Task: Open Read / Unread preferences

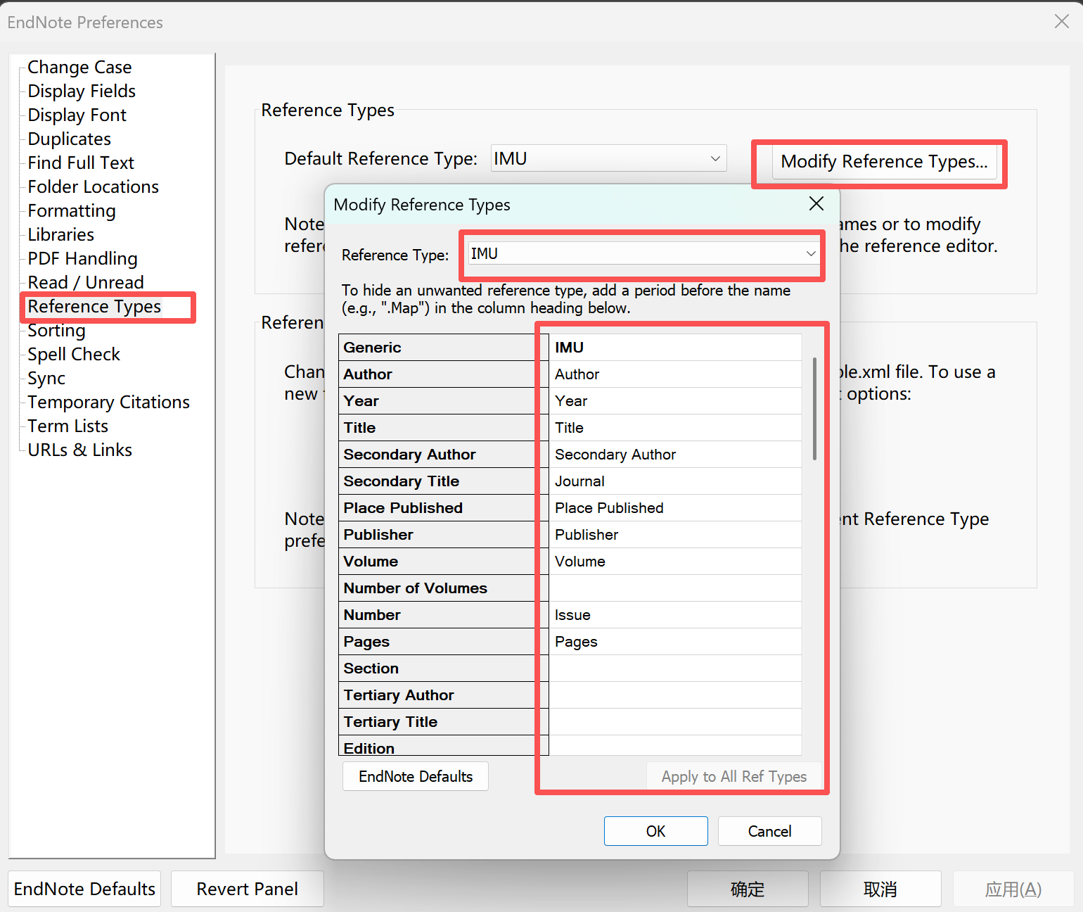Action: coord(86,282)
